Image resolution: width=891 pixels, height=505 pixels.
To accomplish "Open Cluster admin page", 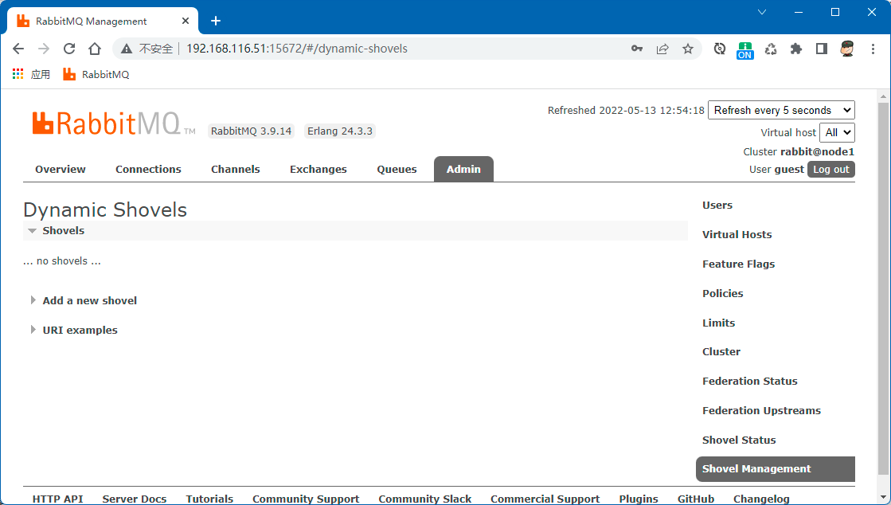I will 721,352.
